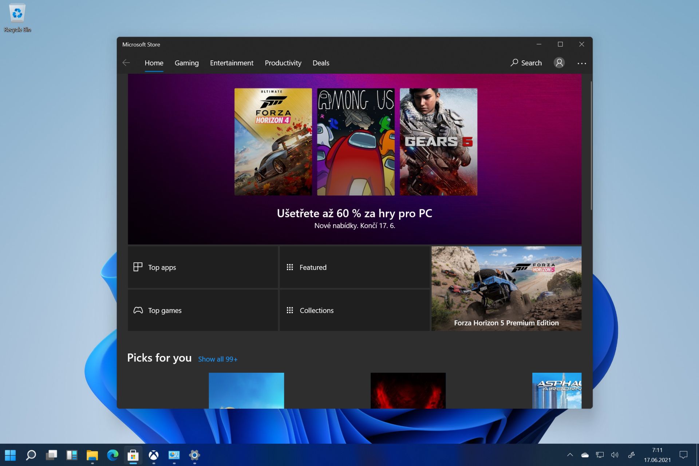Open the Recycle Bin desktop icon
This screenshot has width=699, height=466.
pos(17,18)
